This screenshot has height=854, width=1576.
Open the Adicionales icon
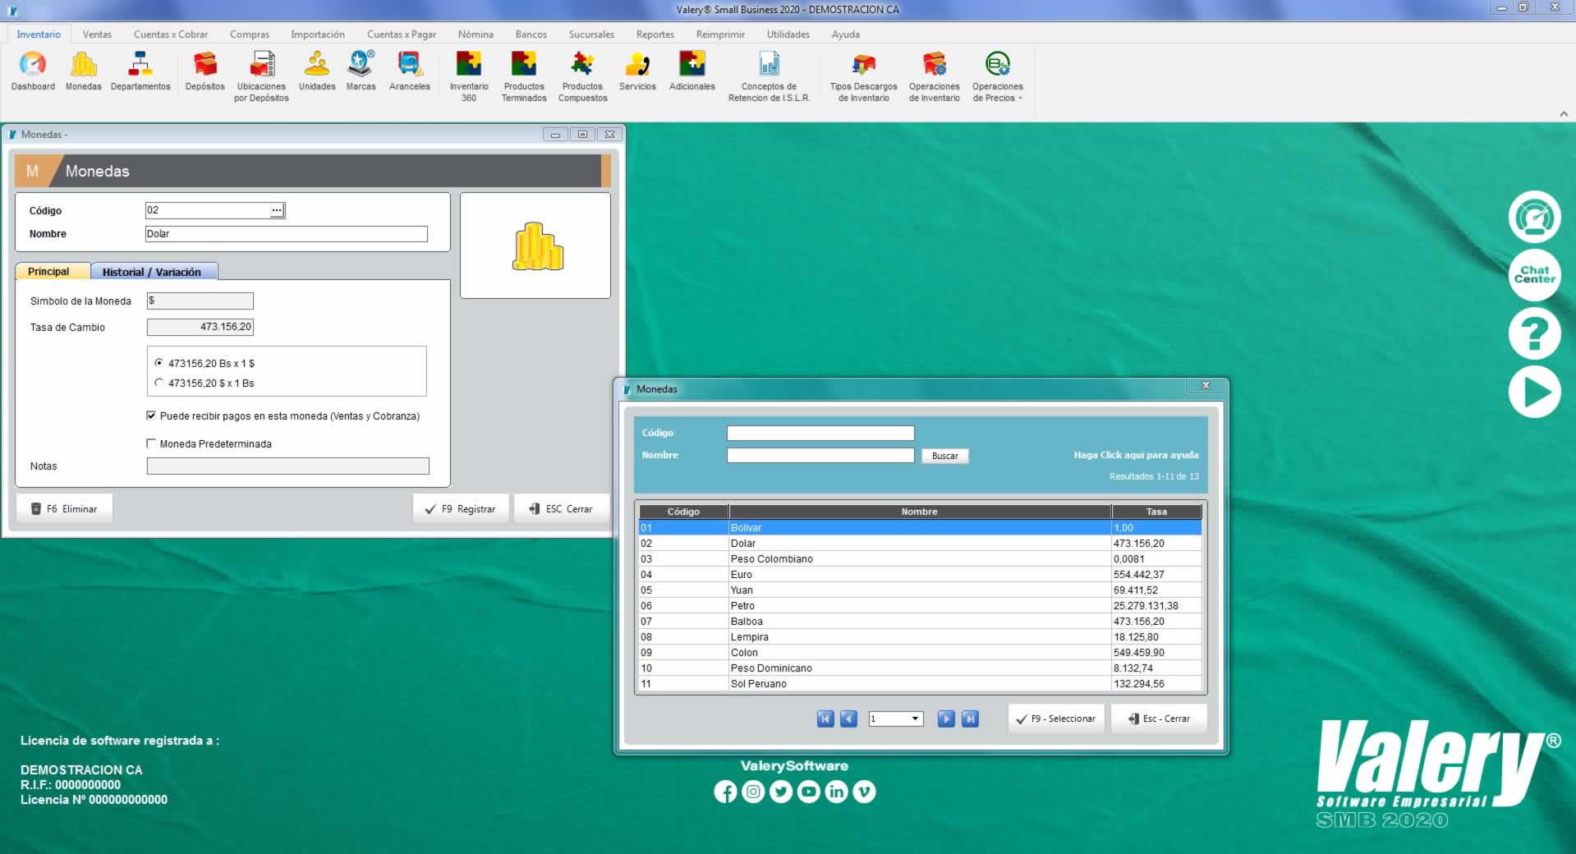pyautogui.click(x=692, y=71)
